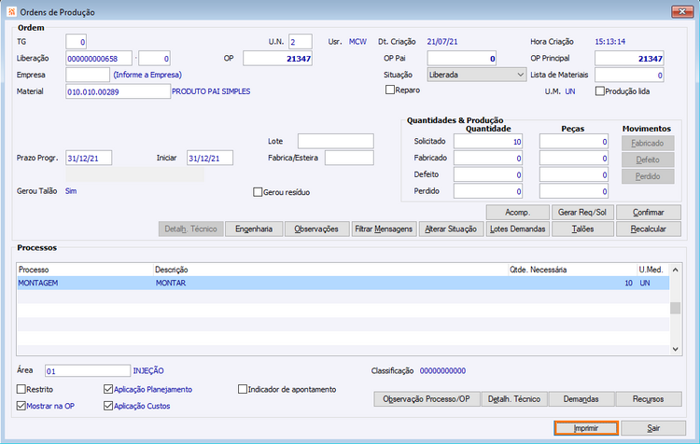Click the Liberação field with 00000000658
This screenshot has height=444, width=700.
point(99,58)
